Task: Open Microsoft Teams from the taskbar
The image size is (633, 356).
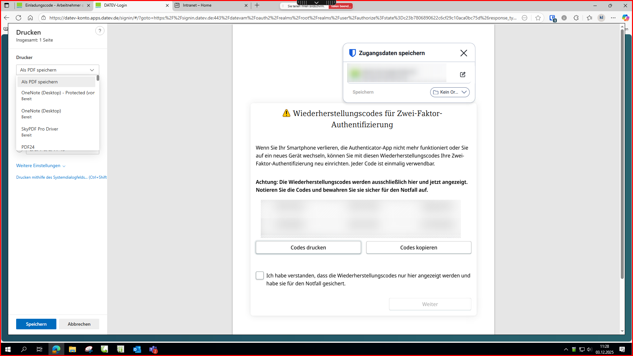Action: 153,349
